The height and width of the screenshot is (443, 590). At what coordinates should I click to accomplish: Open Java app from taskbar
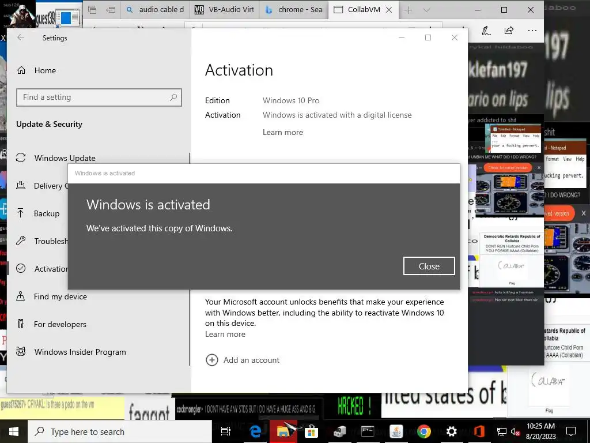[396, 431]
